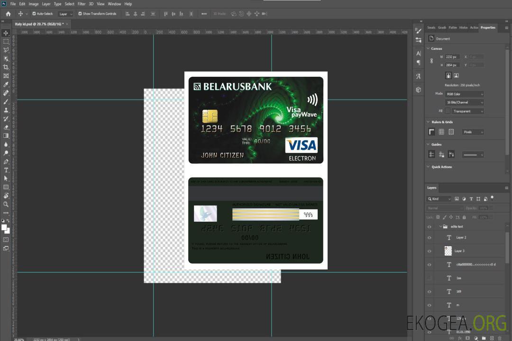The image size is (512, 341).
Task: Select the Horizontal Type tool
Action: 6,170
